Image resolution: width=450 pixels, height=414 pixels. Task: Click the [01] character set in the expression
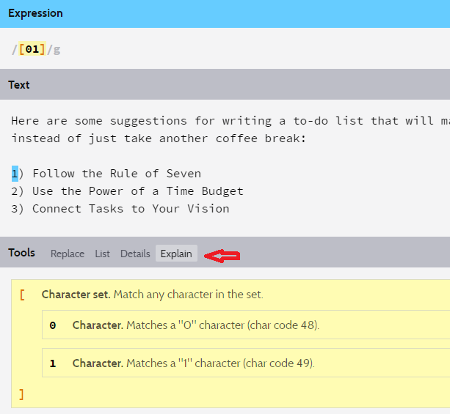click(x=32, y=50)
